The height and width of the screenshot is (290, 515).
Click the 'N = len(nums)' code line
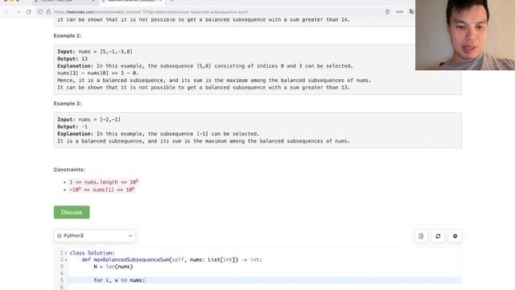coord(113,267)
